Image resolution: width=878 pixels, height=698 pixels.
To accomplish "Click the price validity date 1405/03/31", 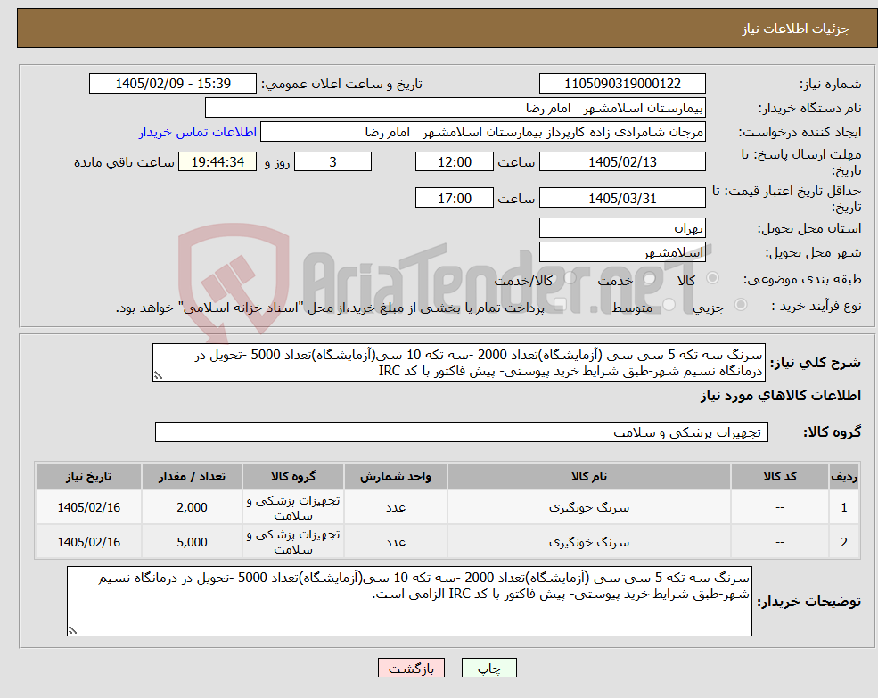I will pos(622,198).
